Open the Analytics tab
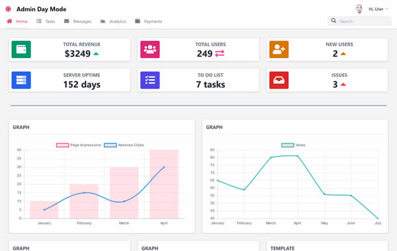397x251 pixels. 113,22
